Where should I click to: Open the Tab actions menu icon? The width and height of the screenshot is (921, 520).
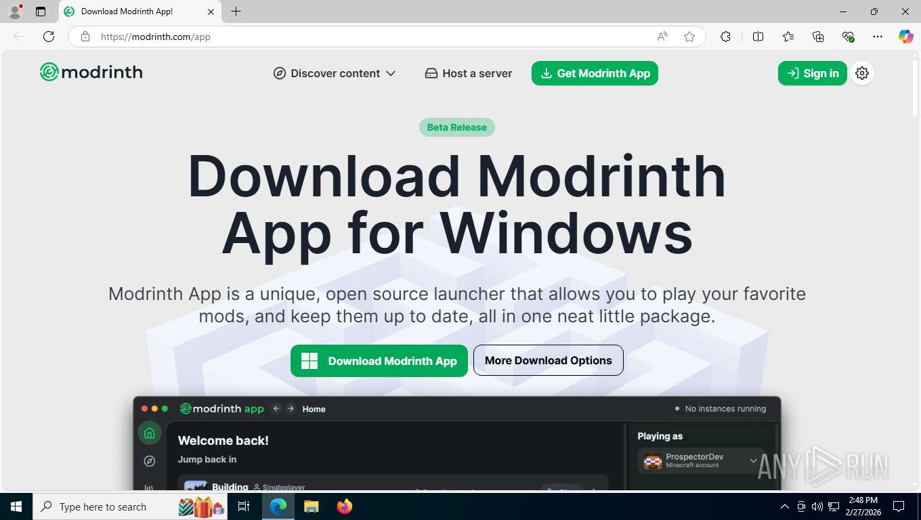click(x=41, y=12)
